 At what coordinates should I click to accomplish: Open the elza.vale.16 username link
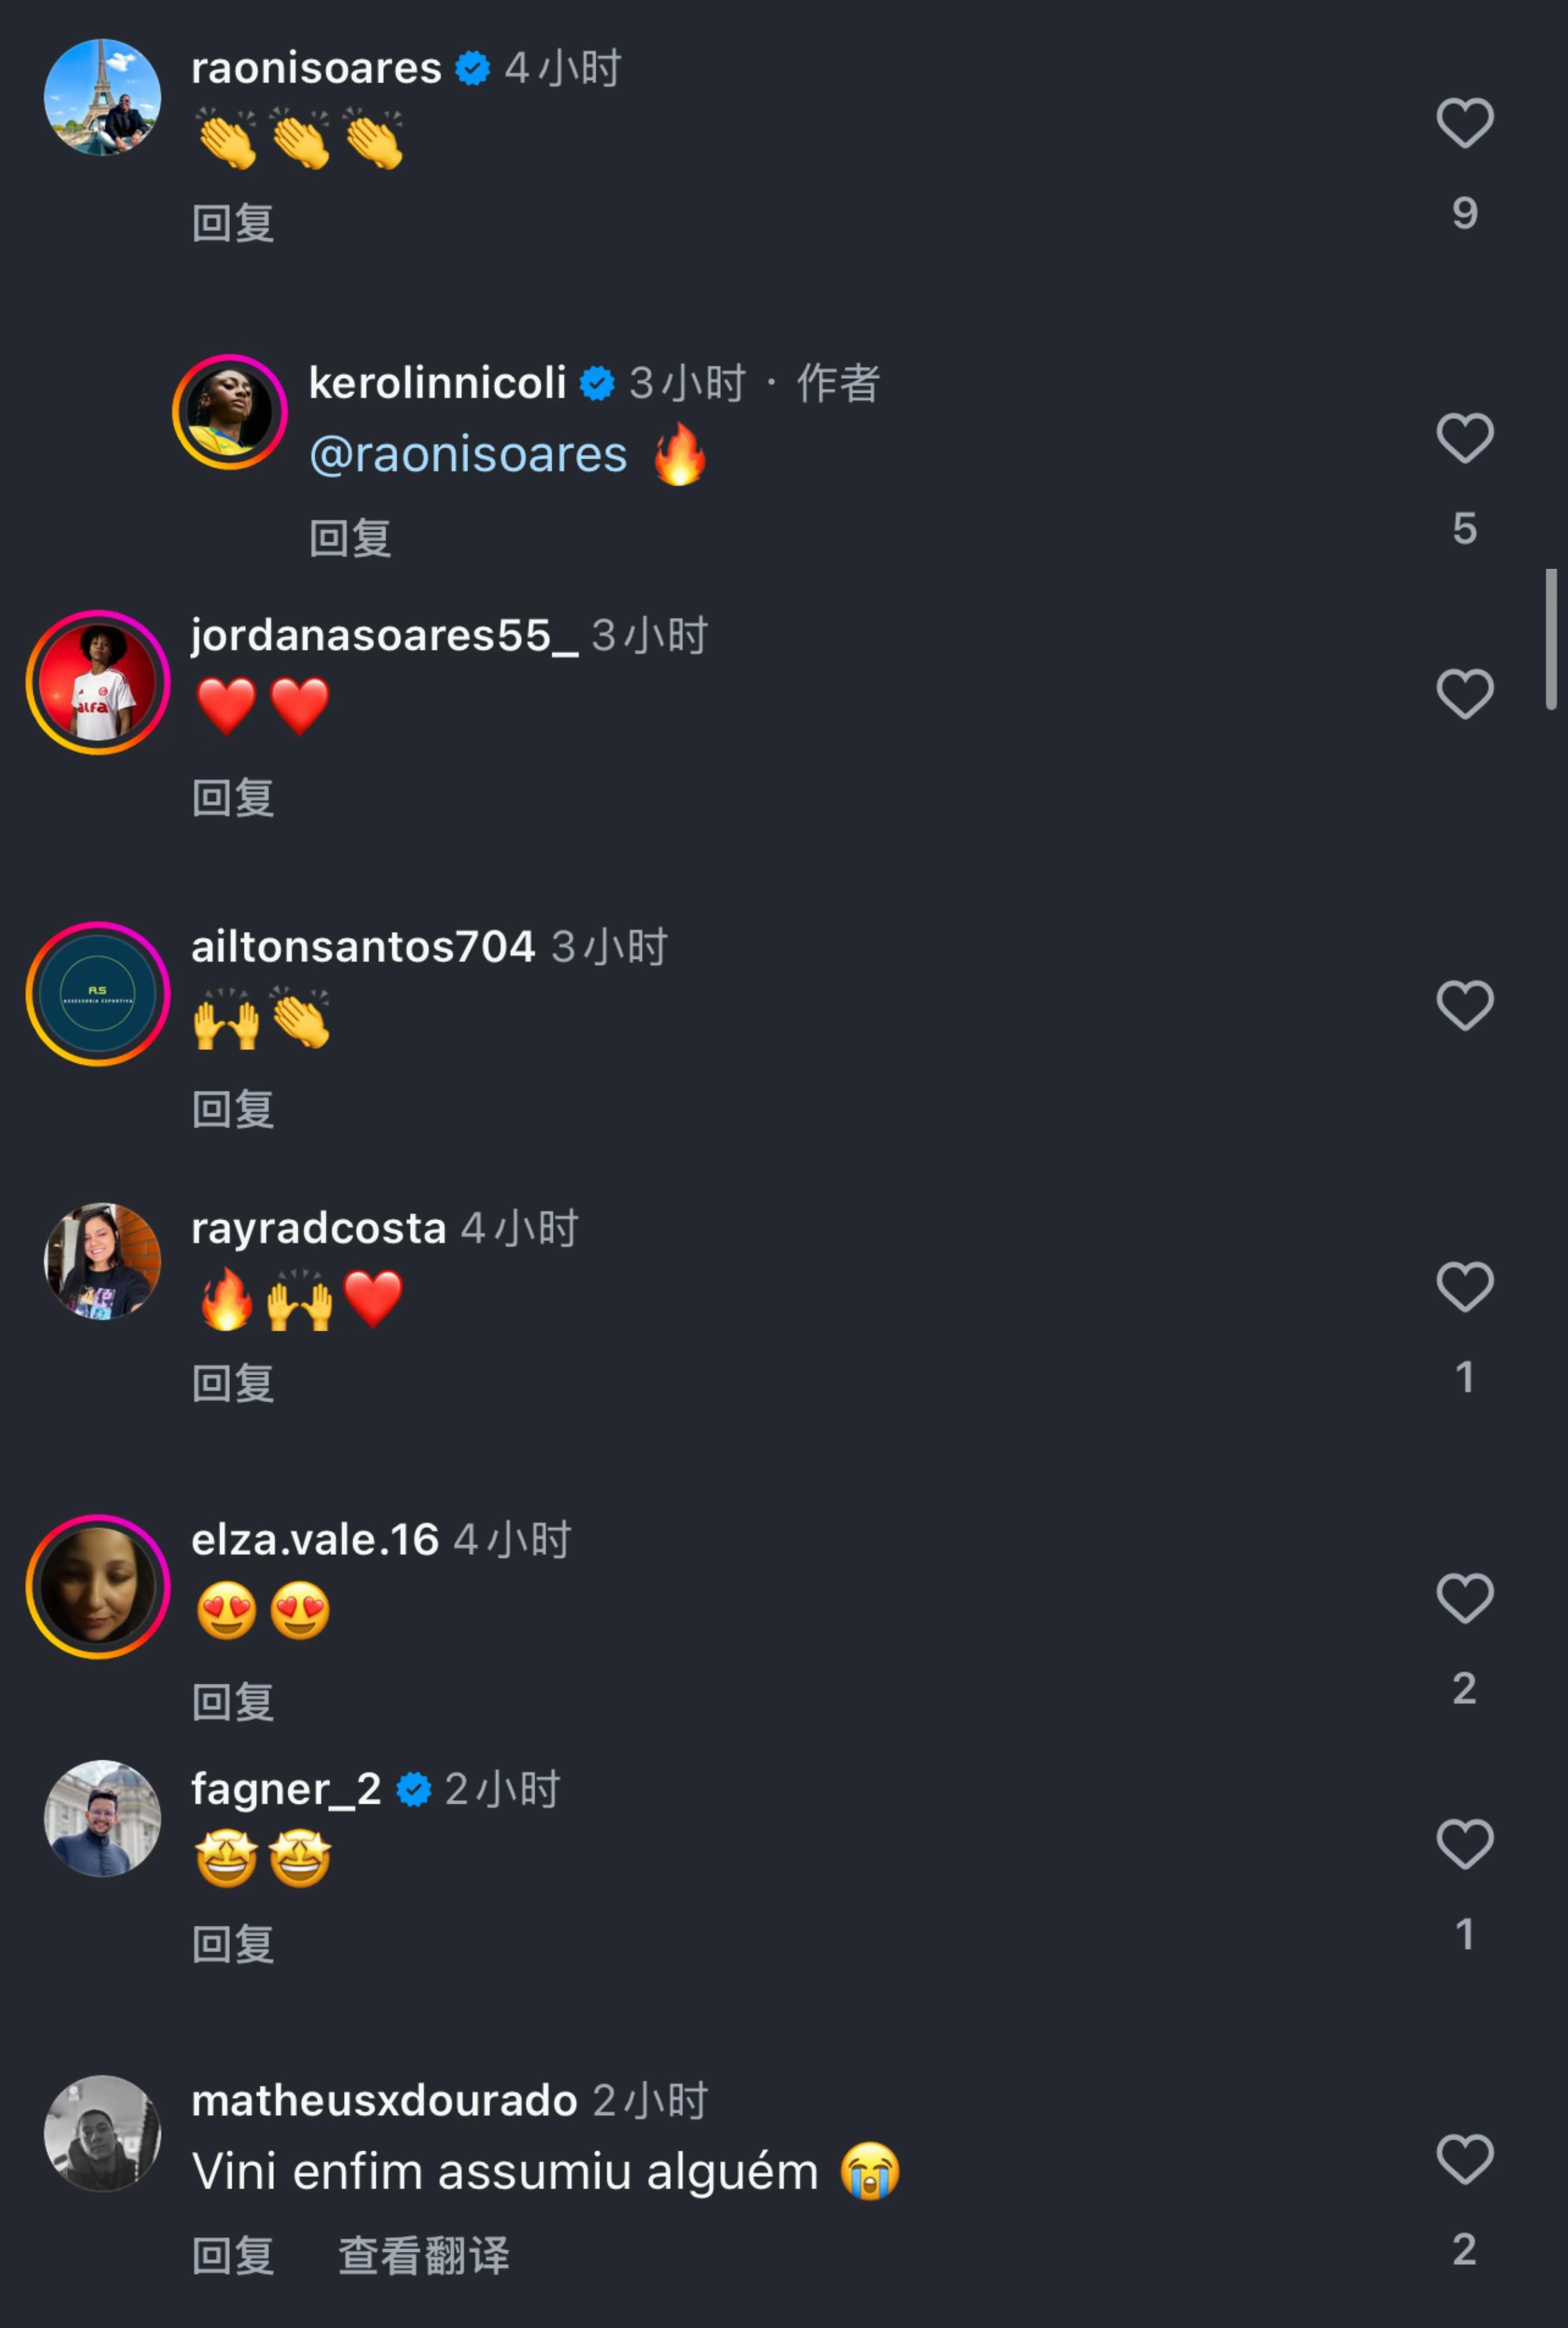tap(315, 1540)
